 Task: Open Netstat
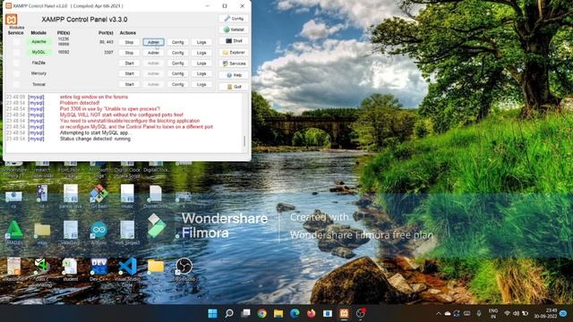point(234,30)
